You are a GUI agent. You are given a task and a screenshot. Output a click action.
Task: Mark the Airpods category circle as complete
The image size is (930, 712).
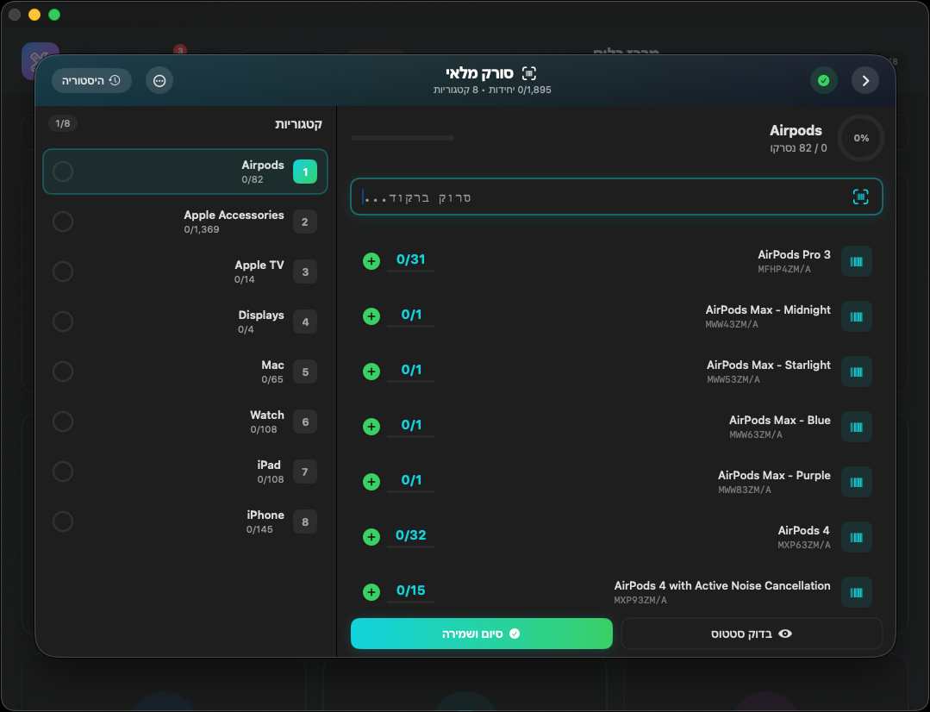click(63, 172)
